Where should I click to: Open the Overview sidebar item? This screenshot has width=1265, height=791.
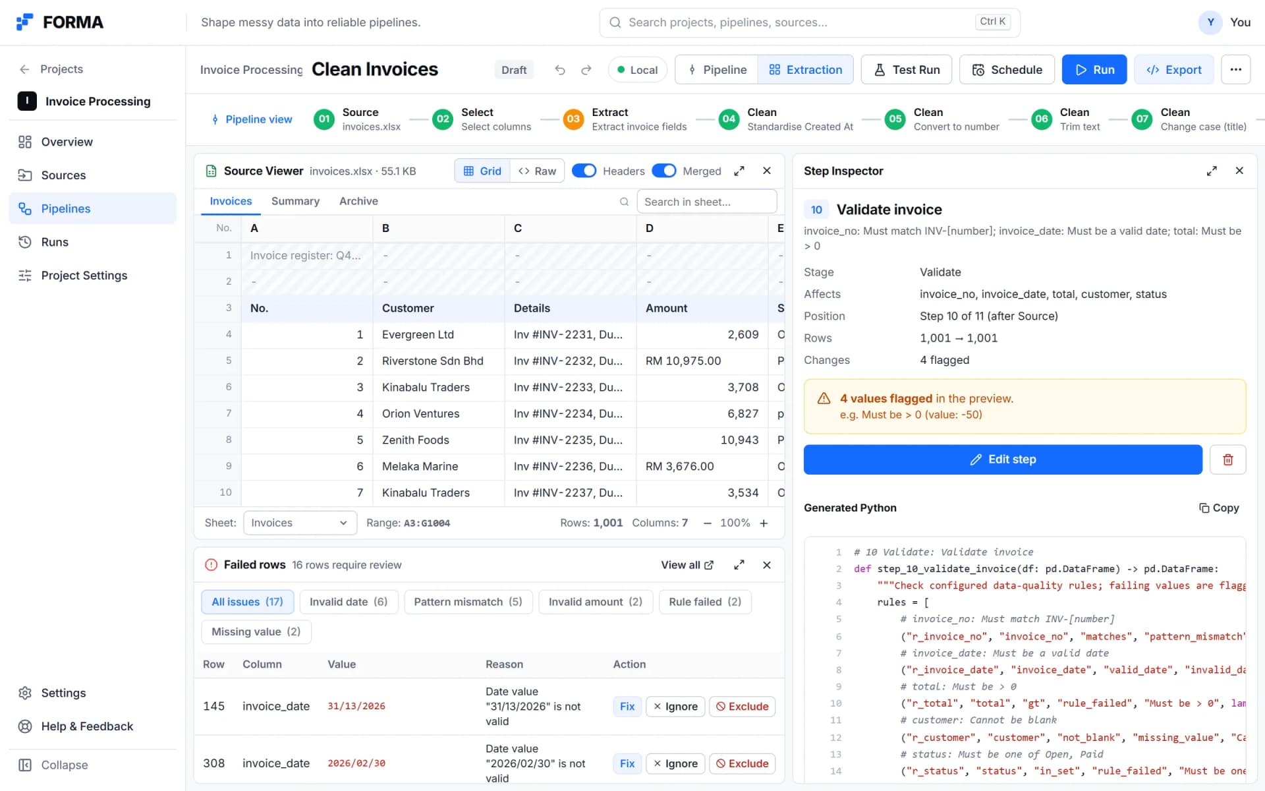point(92,142)
